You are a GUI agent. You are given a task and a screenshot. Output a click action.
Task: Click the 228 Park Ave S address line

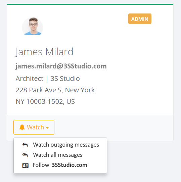click(55, 90)
